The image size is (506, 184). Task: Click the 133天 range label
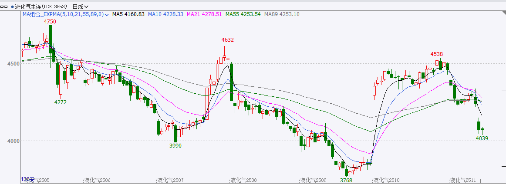27,179
